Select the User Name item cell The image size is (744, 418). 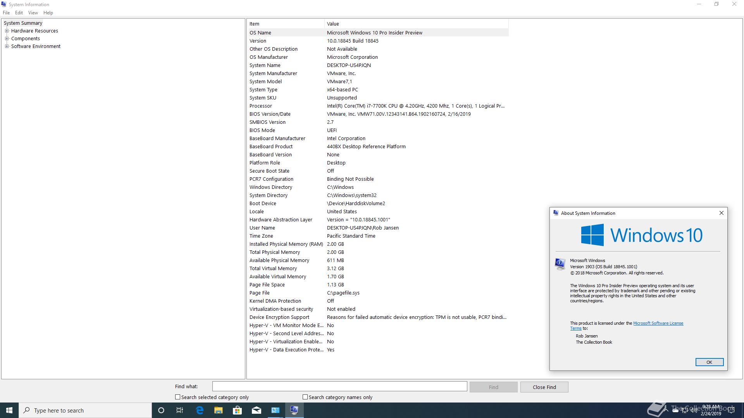coord(262,228)
